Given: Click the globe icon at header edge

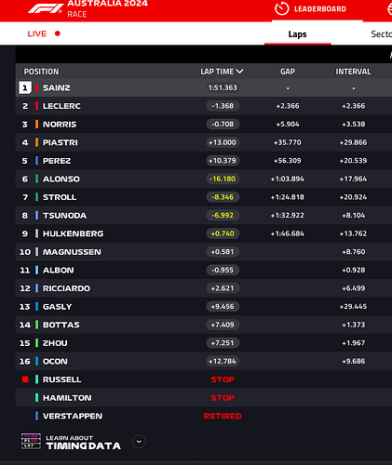Looking at the screenshot, I should 390,8.
